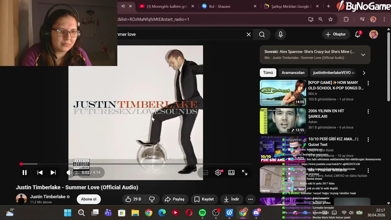Click the YouTube search magnifier button
The width and height of the screenshot is (391, 220).
pos(262,35)
